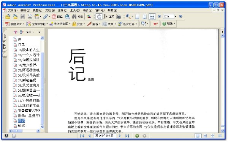Toggle the Fit Width view button

pyautogui.click(x=152, y=17)
